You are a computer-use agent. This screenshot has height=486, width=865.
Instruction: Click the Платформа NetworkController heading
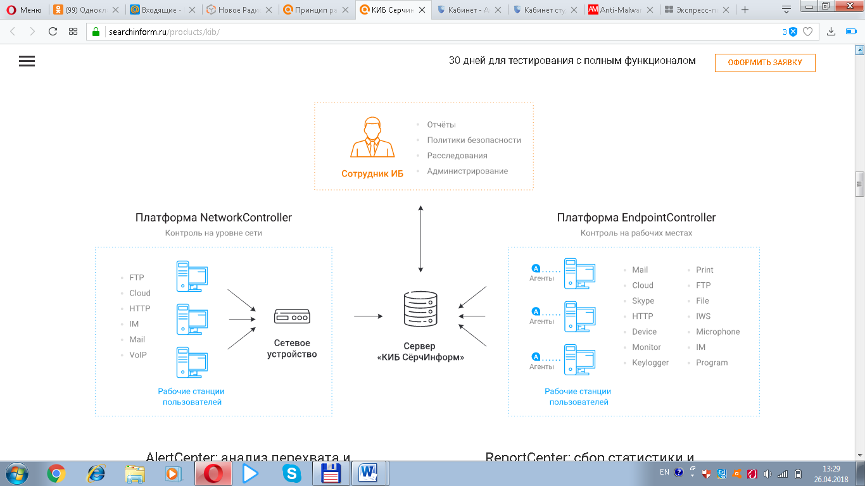click(x=213, y=218)
